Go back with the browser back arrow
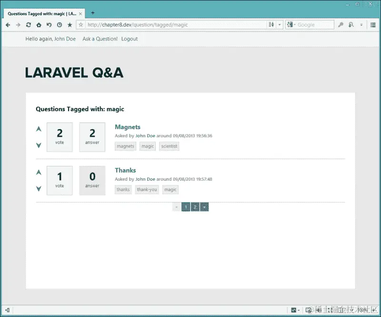 click(8, 25)
